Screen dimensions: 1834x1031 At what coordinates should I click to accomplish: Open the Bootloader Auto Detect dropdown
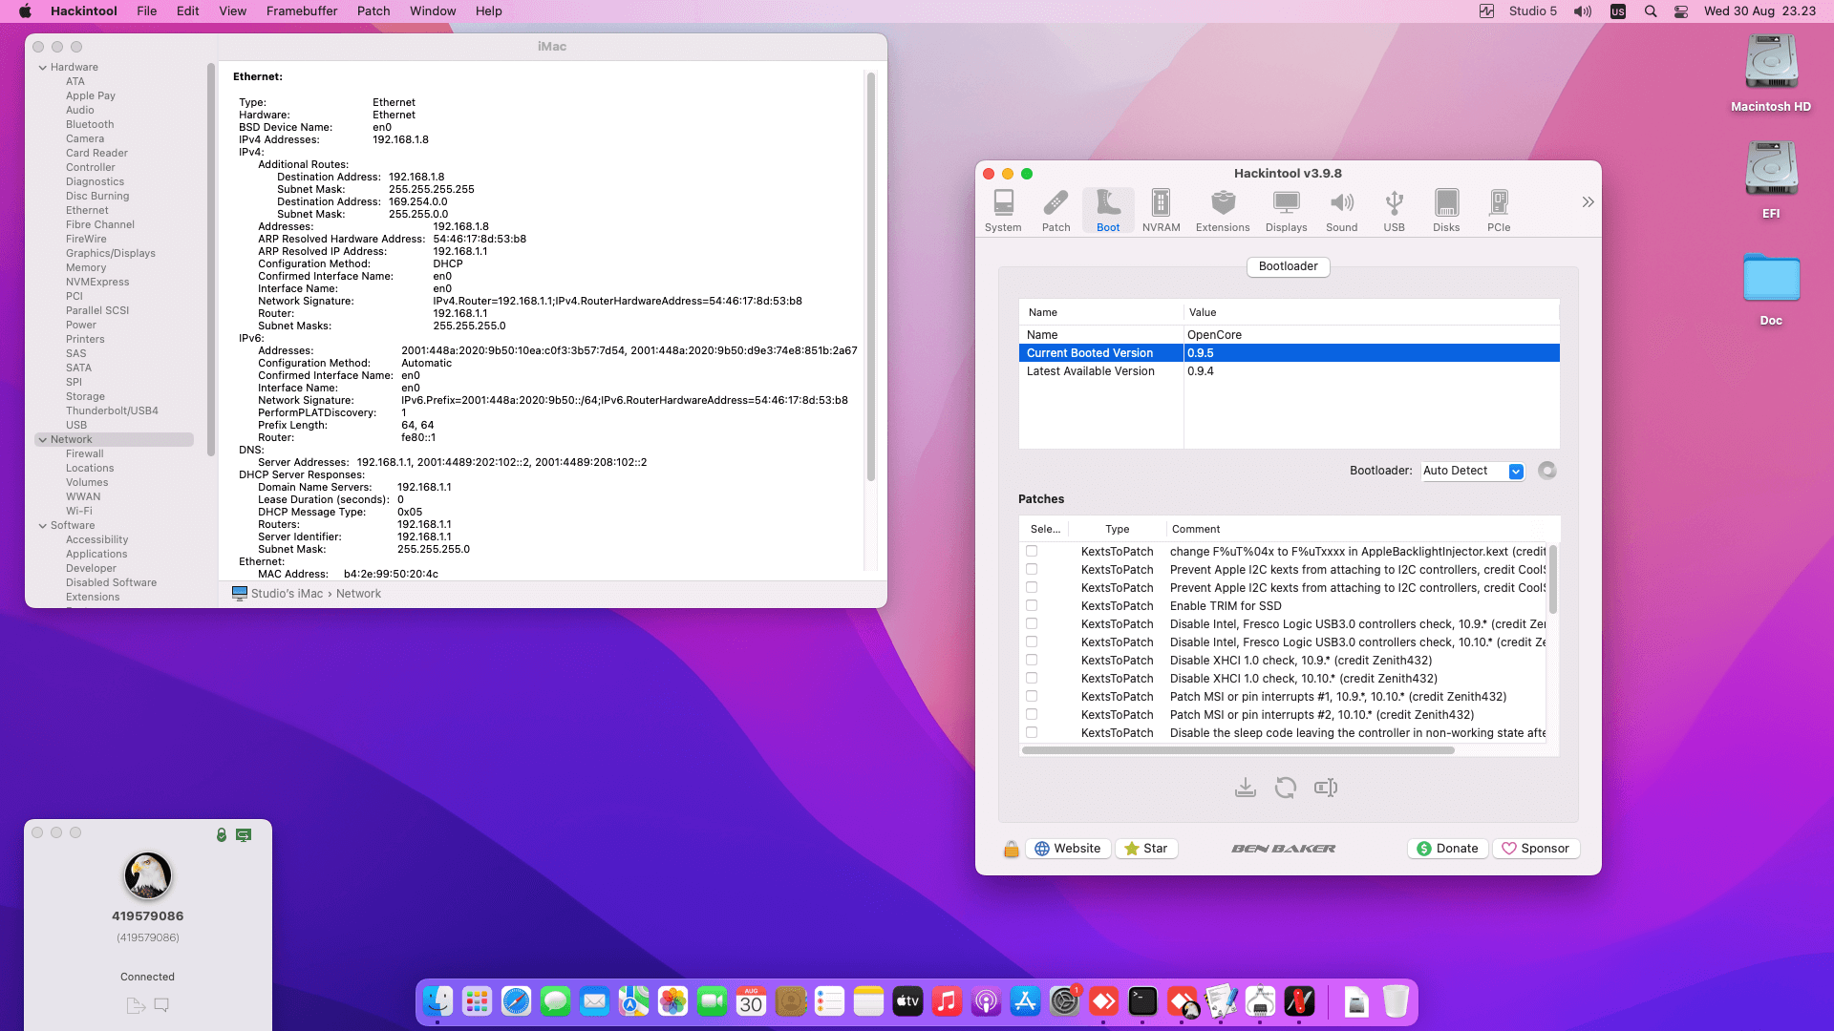pos(1472,471)
